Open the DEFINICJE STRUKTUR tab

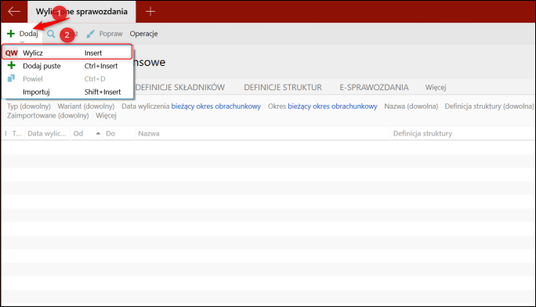point(283,88)
